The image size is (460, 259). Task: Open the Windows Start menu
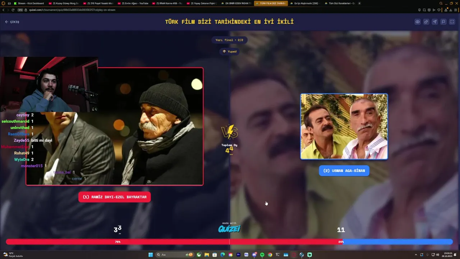tap(151, 255)
